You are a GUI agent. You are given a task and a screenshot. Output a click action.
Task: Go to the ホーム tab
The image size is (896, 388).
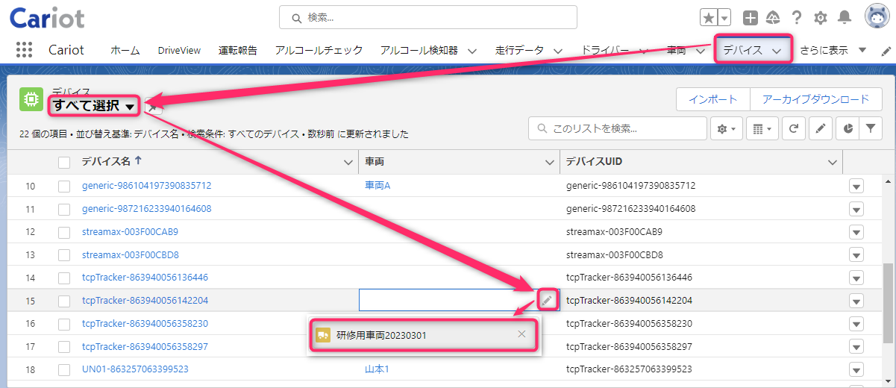[125, 50]
